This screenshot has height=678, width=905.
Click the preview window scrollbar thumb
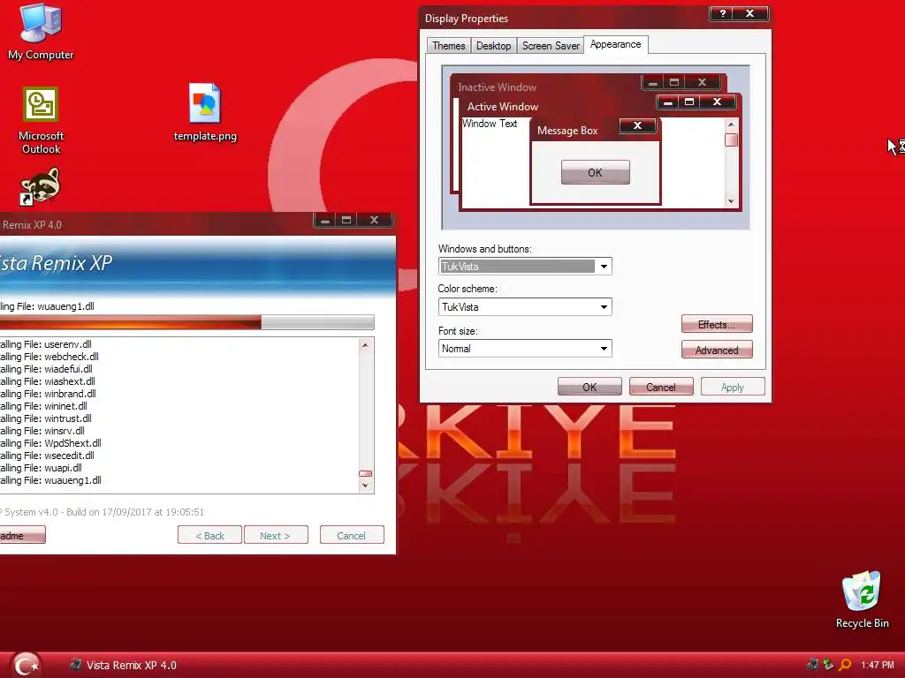731,140
